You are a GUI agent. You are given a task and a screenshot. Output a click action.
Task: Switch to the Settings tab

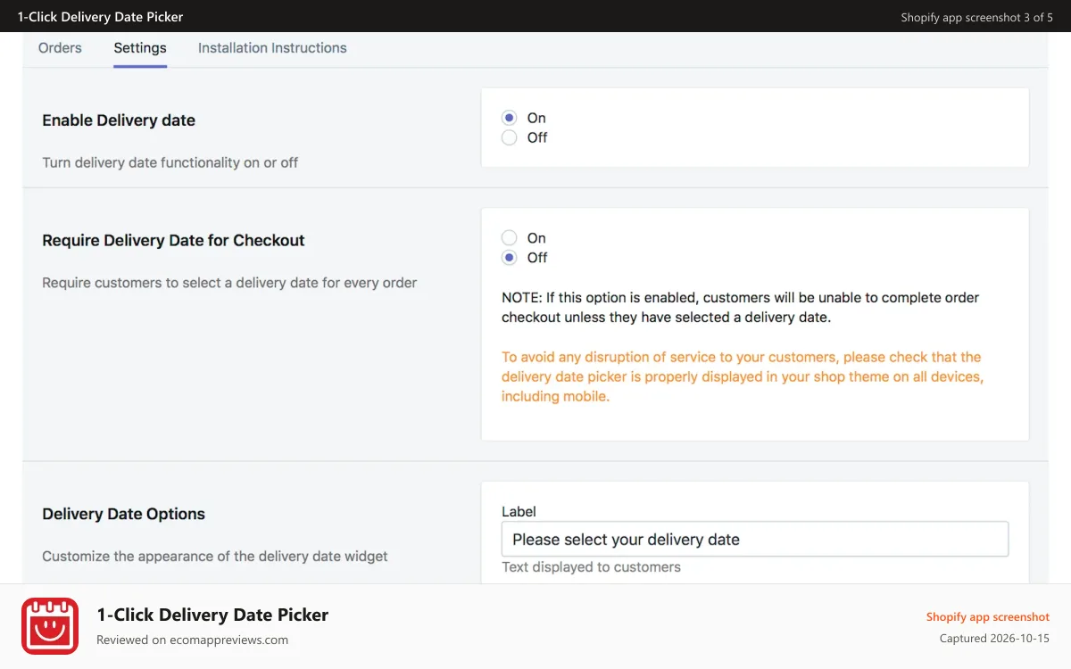[140, 48]
